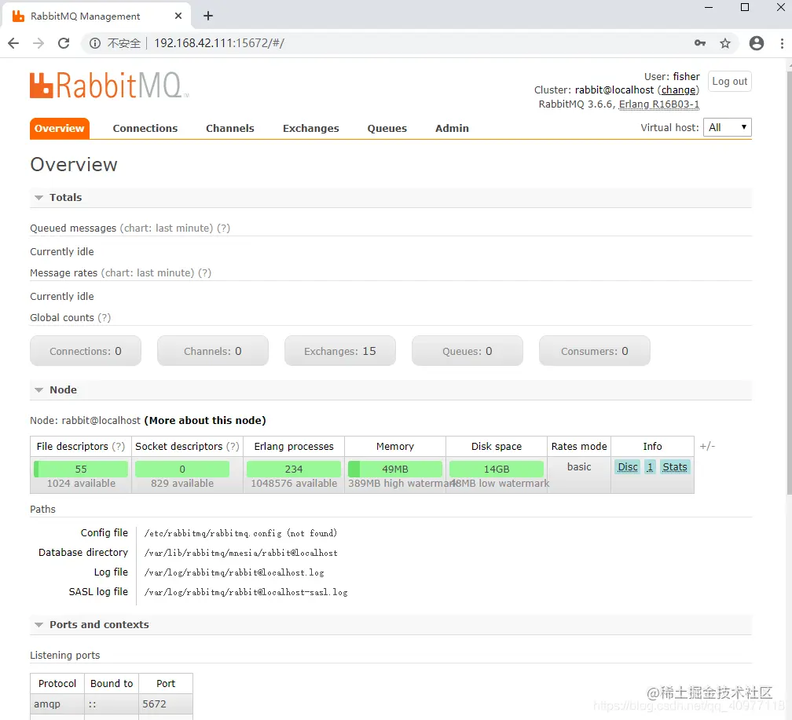This screenshot has height=720, width=792.
Task: Click the File descriptors 55 usage bar
Action: click(81, 469)
